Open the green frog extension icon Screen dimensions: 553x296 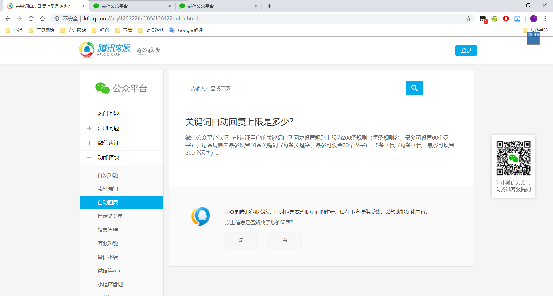pos(495,19)
